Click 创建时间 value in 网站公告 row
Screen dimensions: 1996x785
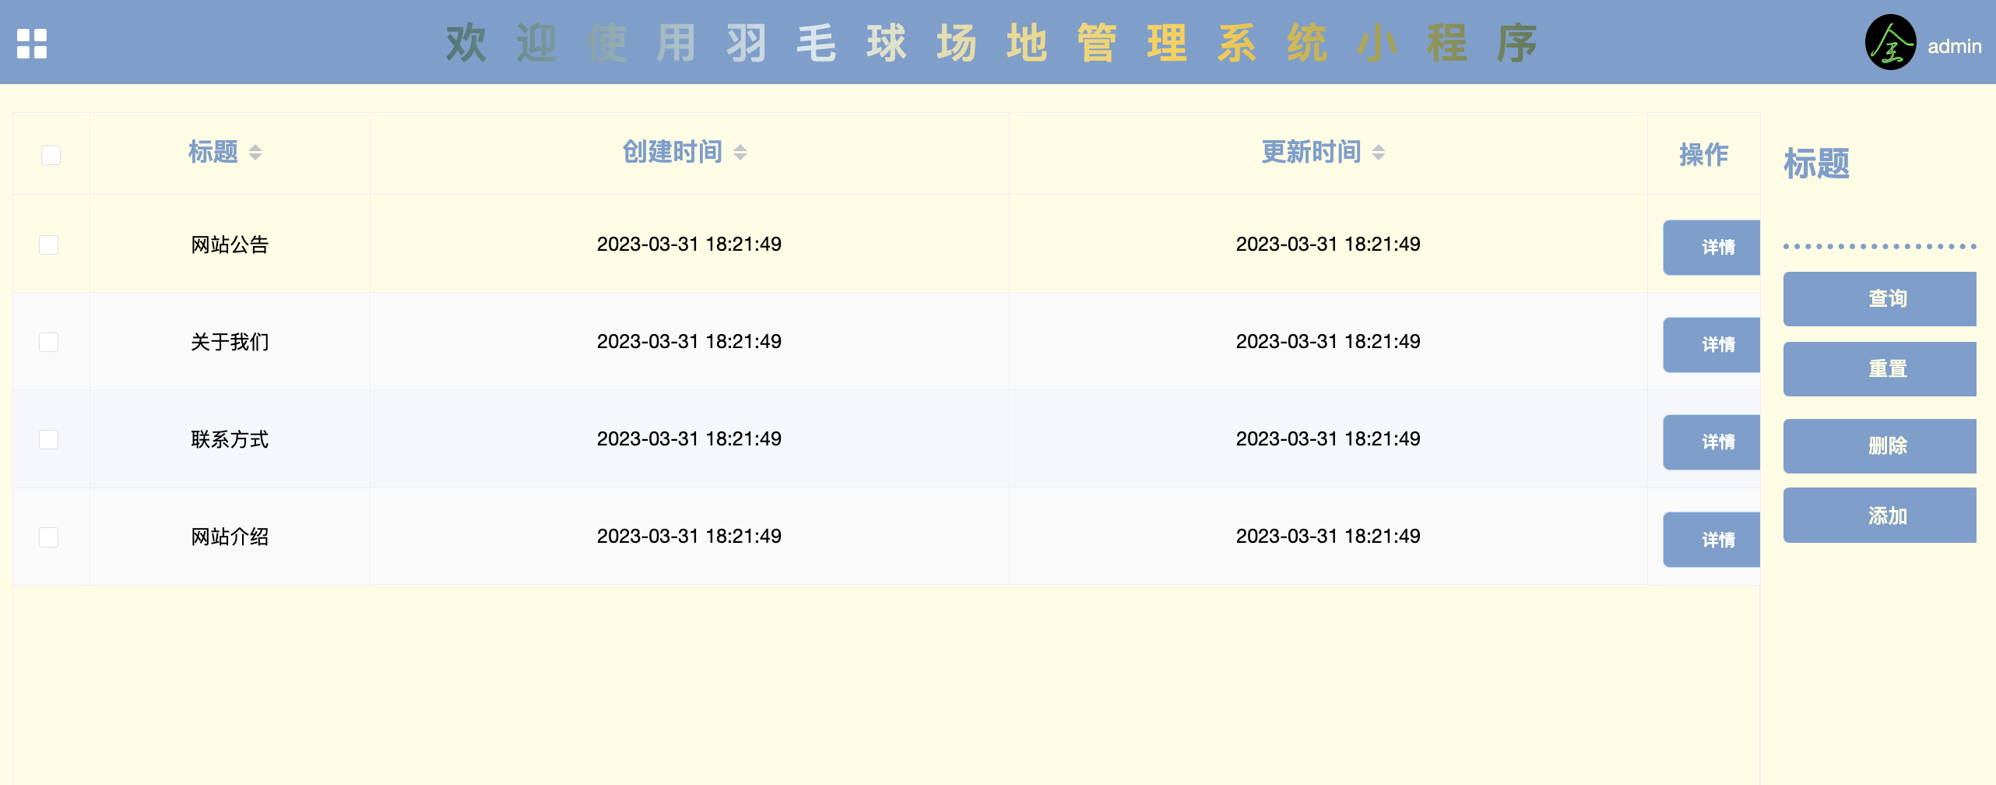point(689,244)
